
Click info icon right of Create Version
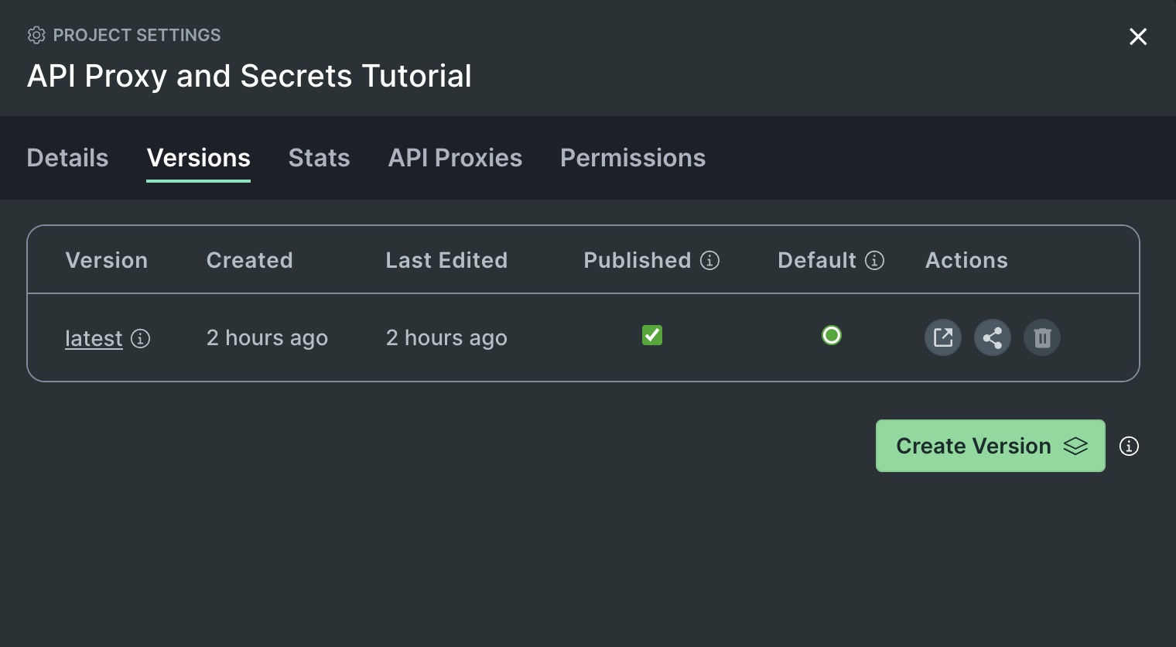pyautogui.click(x=1129, y=446)
